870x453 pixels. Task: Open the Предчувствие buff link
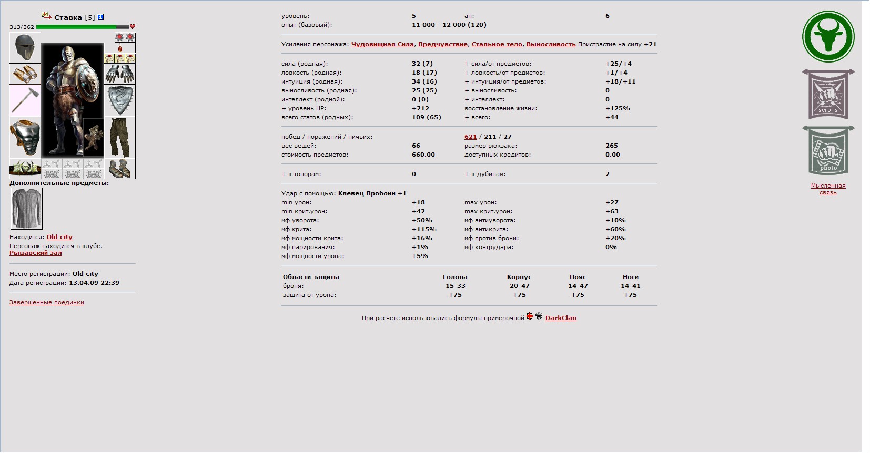443,44
